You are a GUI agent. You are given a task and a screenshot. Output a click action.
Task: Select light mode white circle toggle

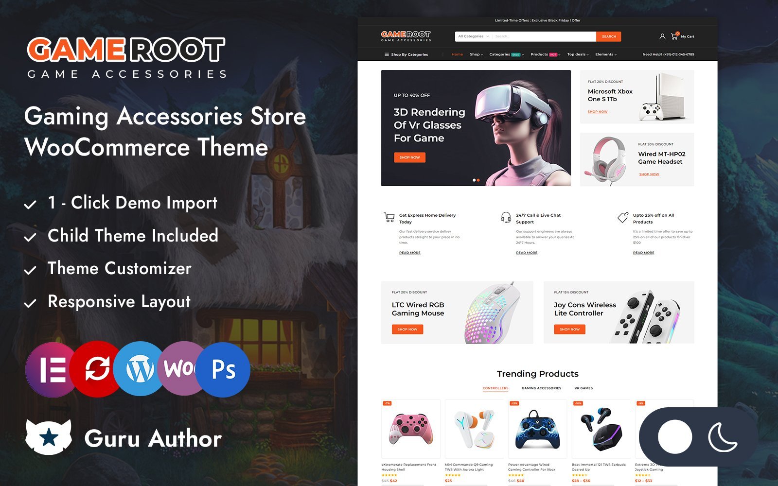(x=675, y=437)
